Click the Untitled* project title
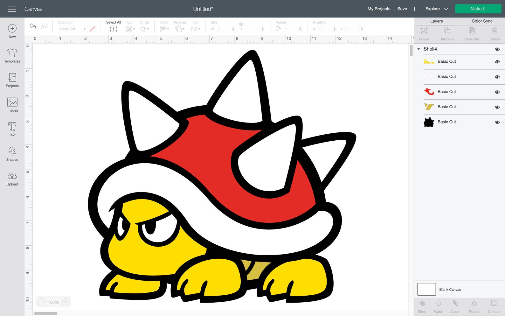Image resolution: width=505 pixels, height=316 pixels. click(203, 9)
